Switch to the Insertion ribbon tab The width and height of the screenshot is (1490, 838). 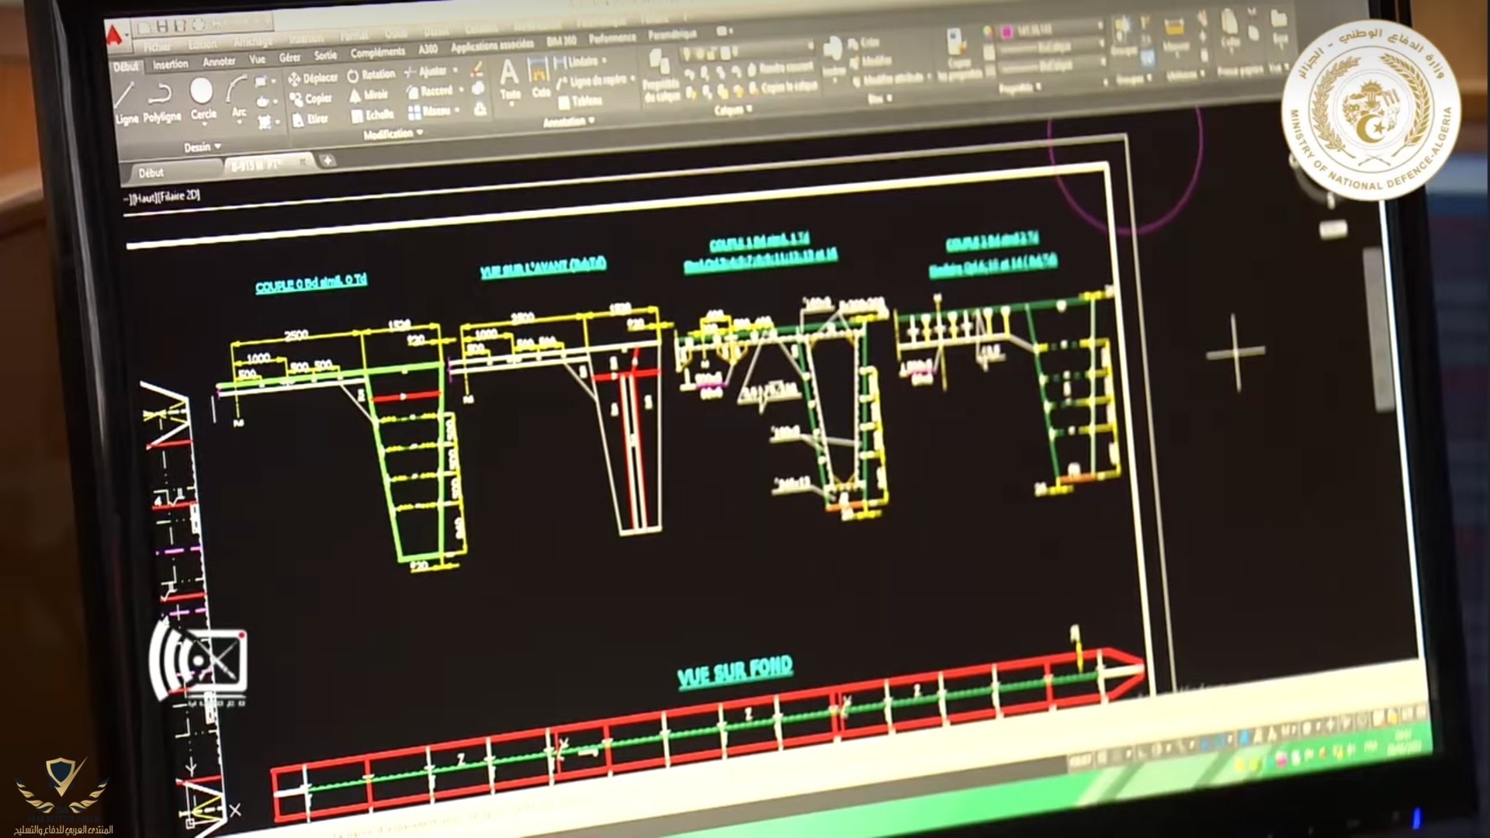(x=170, y=64)
